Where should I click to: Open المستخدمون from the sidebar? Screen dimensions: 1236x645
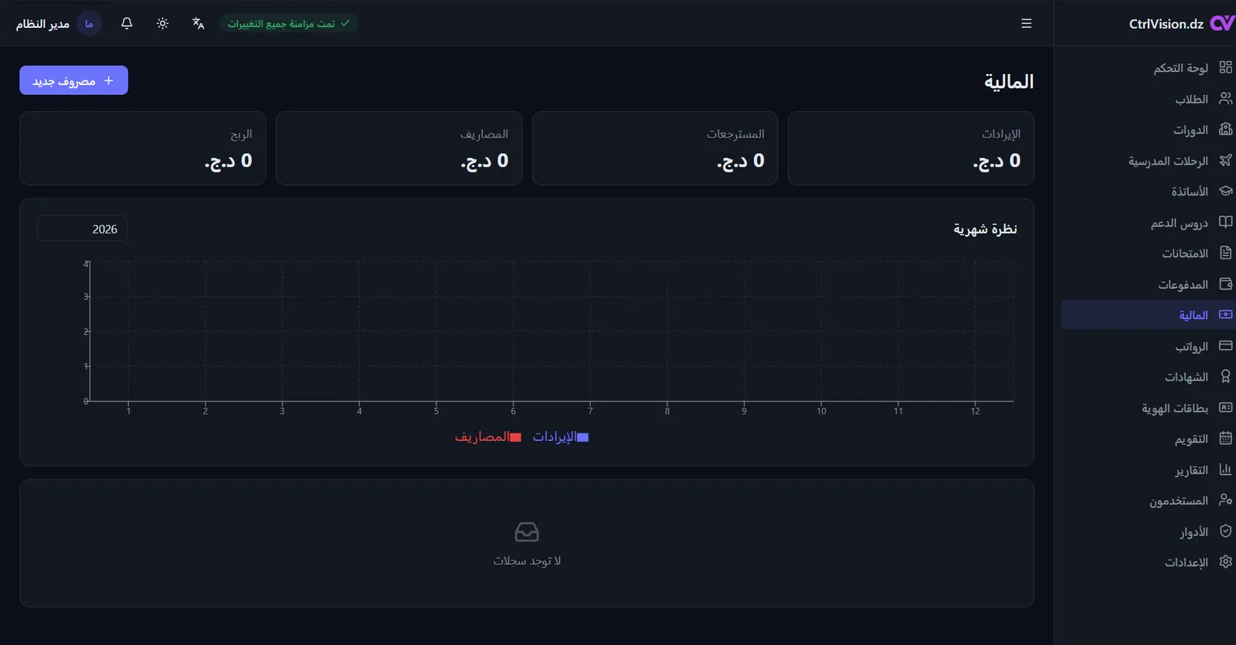click(x=1149, y=501)
